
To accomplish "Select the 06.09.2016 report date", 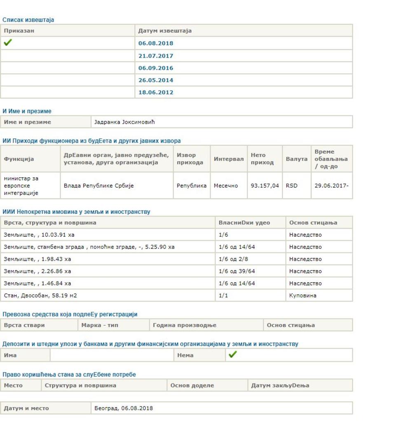I will click(155, 68).
